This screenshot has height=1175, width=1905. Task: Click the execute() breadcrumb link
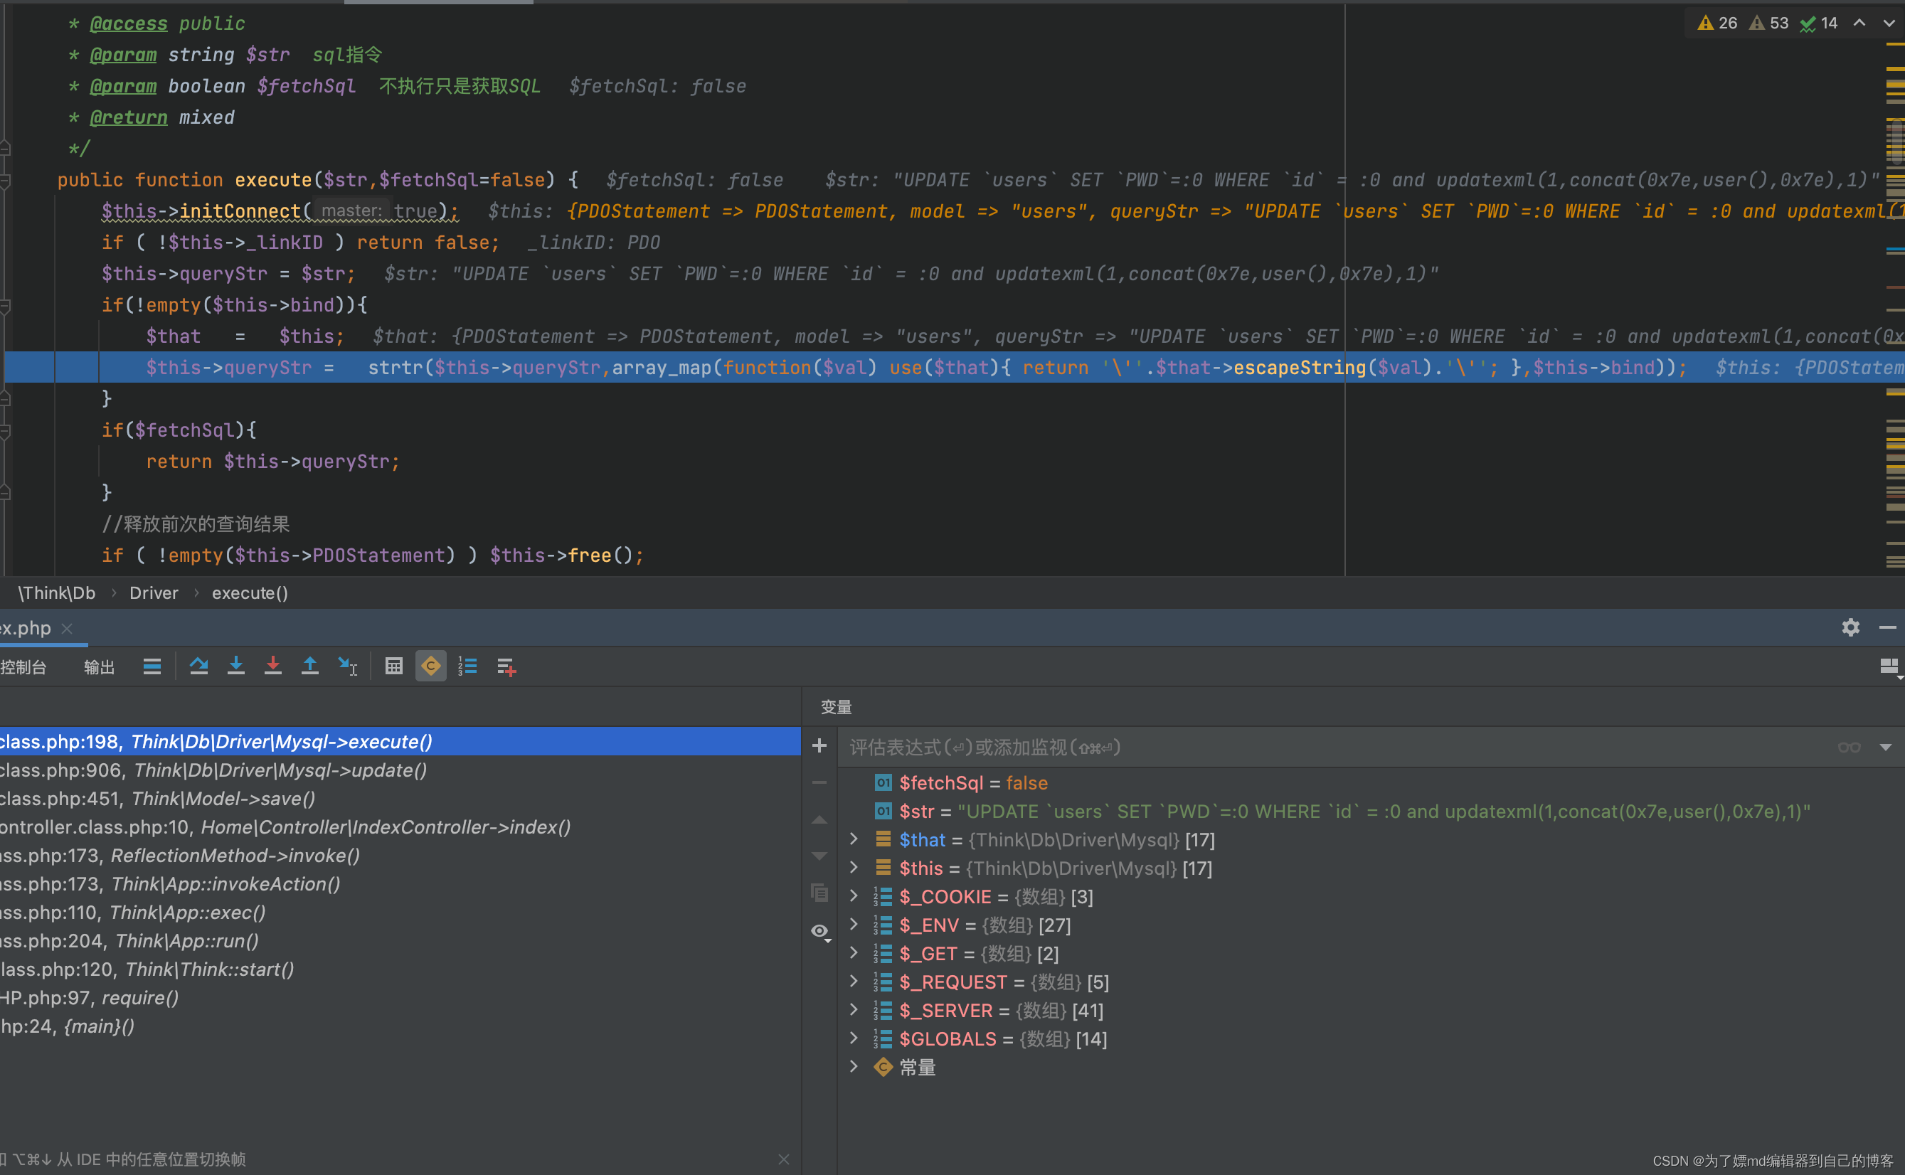click(x=249, y=593)
